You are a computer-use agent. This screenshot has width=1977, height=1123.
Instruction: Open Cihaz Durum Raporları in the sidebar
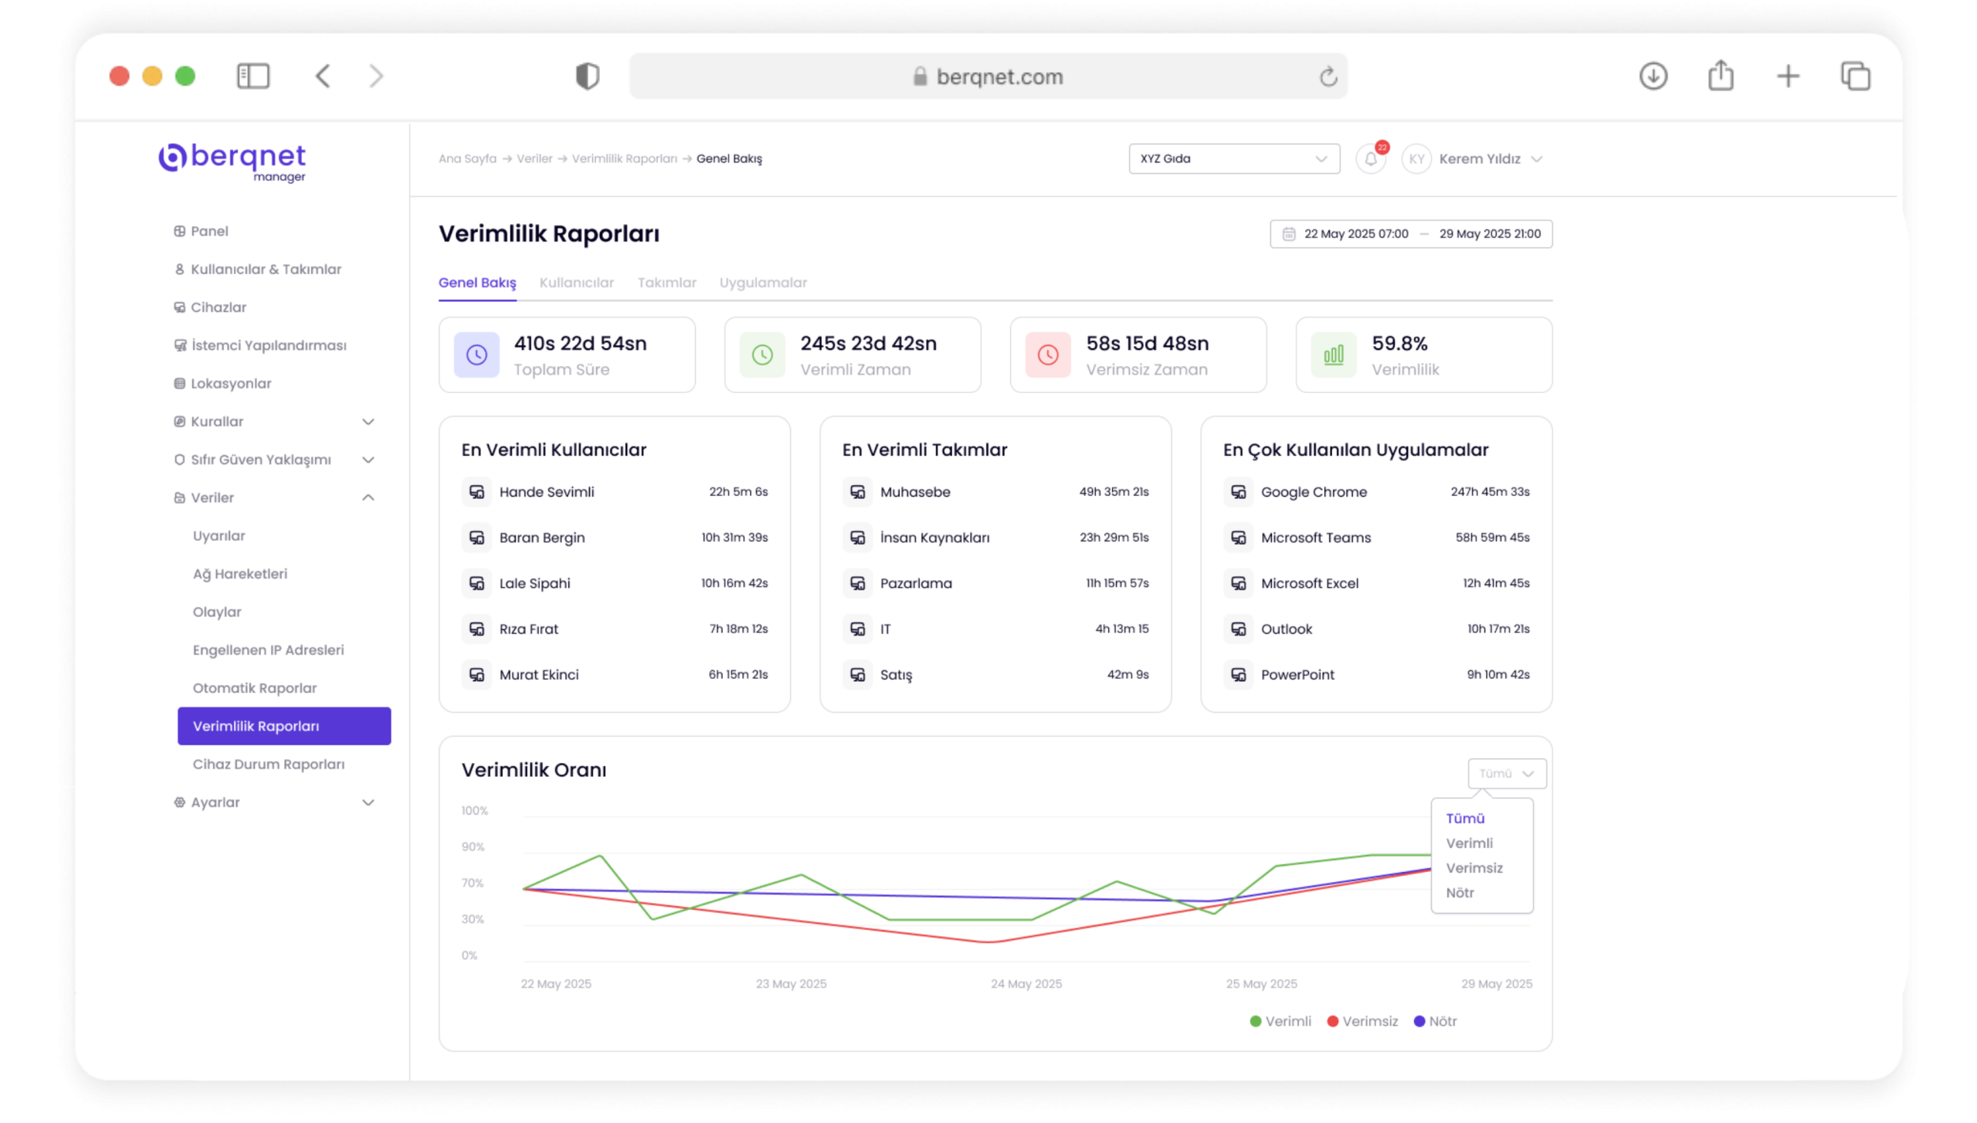coord(268,764)
